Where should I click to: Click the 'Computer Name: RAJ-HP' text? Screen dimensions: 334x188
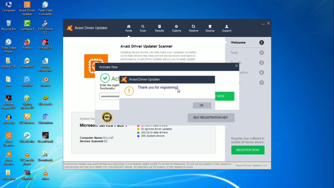pos(97,138)
